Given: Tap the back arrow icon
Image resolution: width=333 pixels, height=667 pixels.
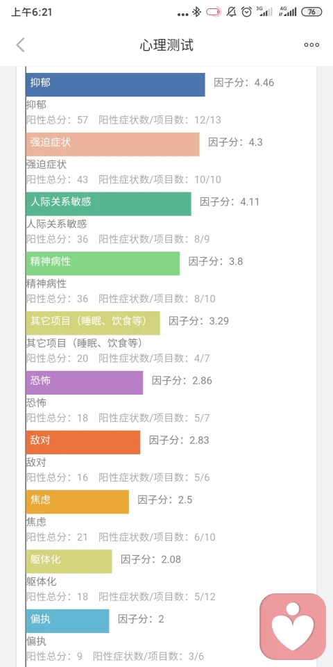Looking at the screenshot, I should [x=20, y=44].
